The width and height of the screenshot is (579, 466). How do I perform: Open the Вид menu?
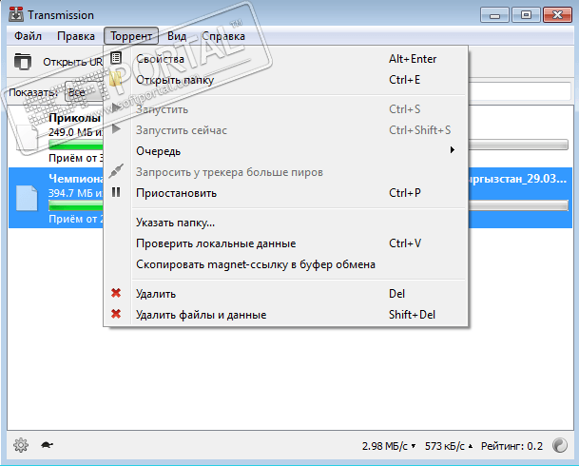[177, 36]
